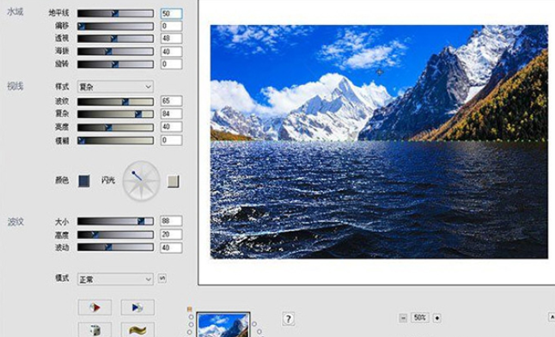Click the load preset red arrow button
Viewport: 555px width, 337px height.
click(x=95, y=307)
